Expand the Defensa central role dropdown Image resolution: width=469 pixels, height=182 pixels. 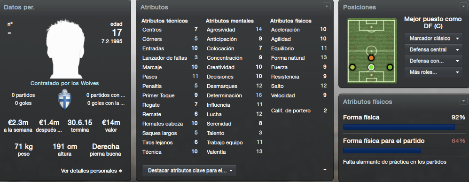[433, 50]
